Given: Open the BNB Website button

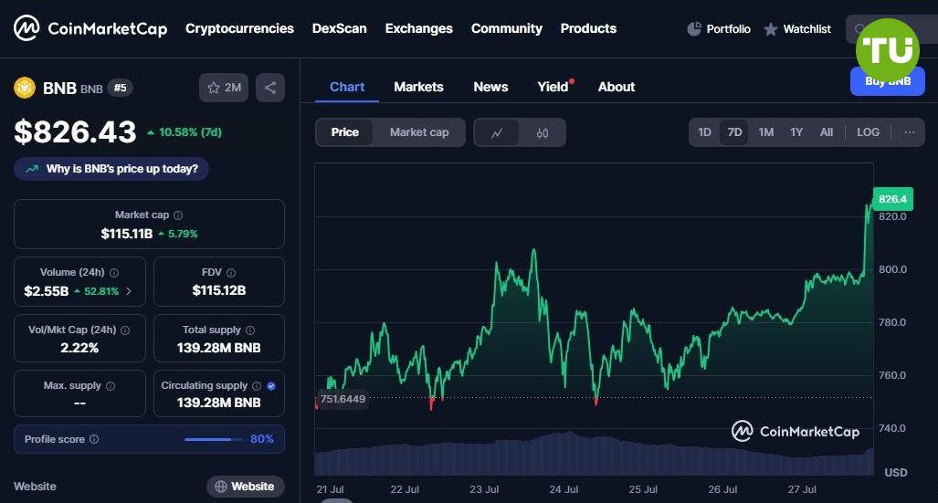Looking at the screenshot, I should [x=246, y=487].
